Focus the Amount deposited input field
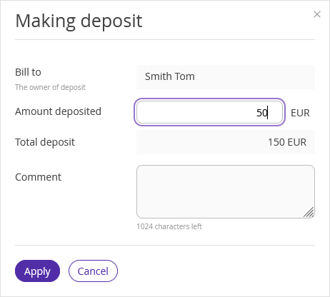 209,112
